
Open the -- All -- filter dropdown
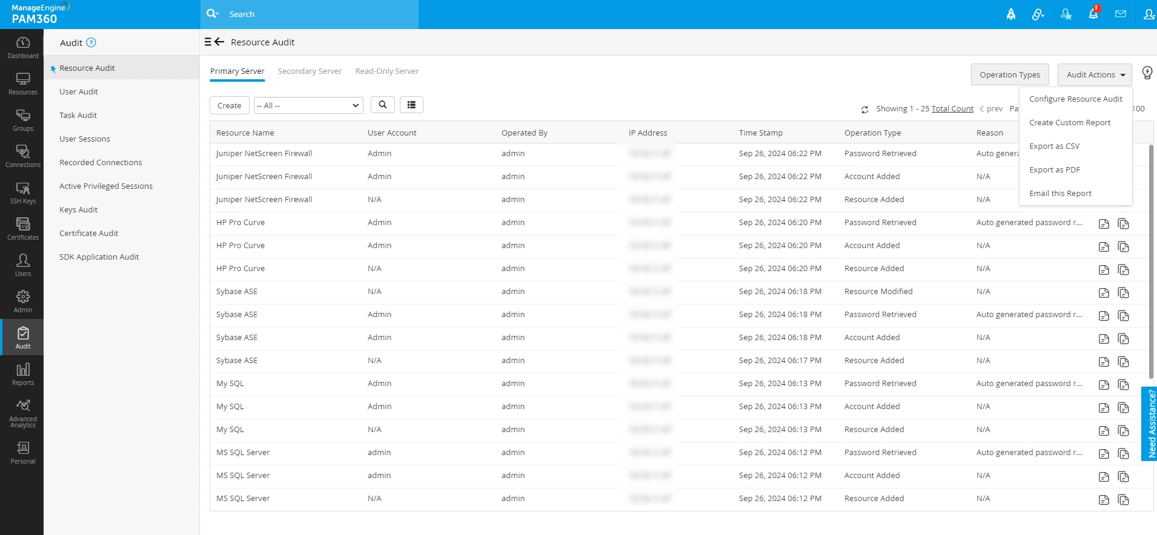tap(308, 105)
